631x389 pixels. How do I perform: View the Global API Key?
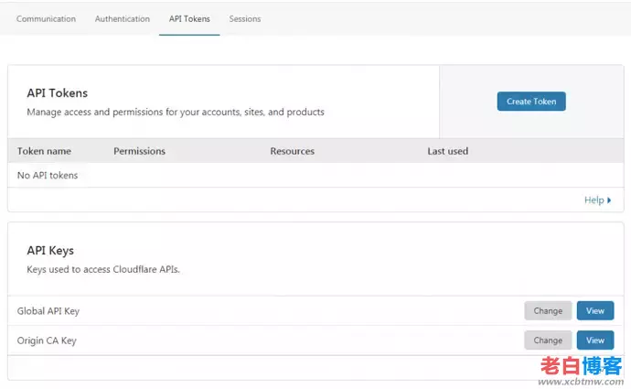pyautogui.click(x=595, y=311)
